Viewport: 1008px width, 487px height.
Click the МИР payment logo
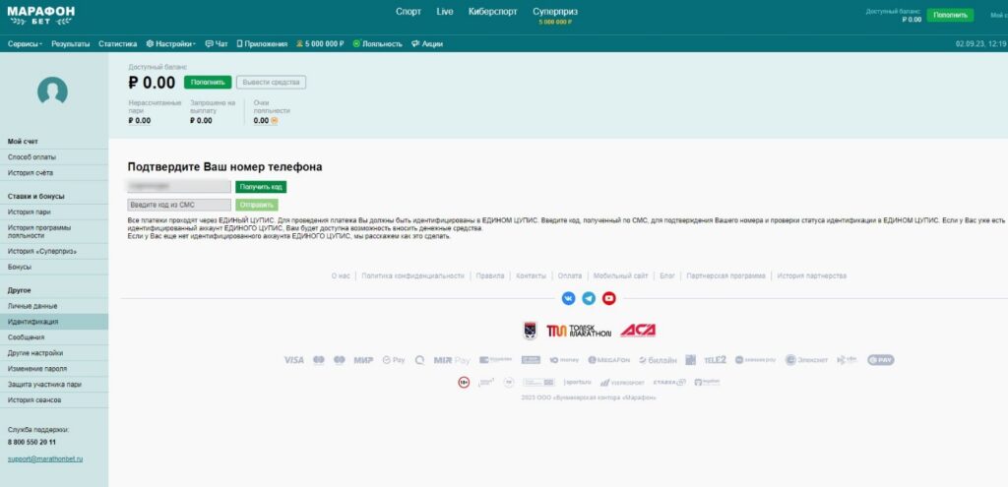click(364, 360)
